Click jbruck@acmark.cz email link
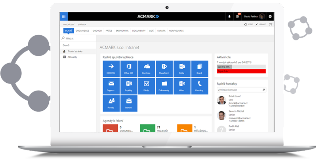Image resolution: width=317 pixels, height=165 pixels. [x=238, y=103]
